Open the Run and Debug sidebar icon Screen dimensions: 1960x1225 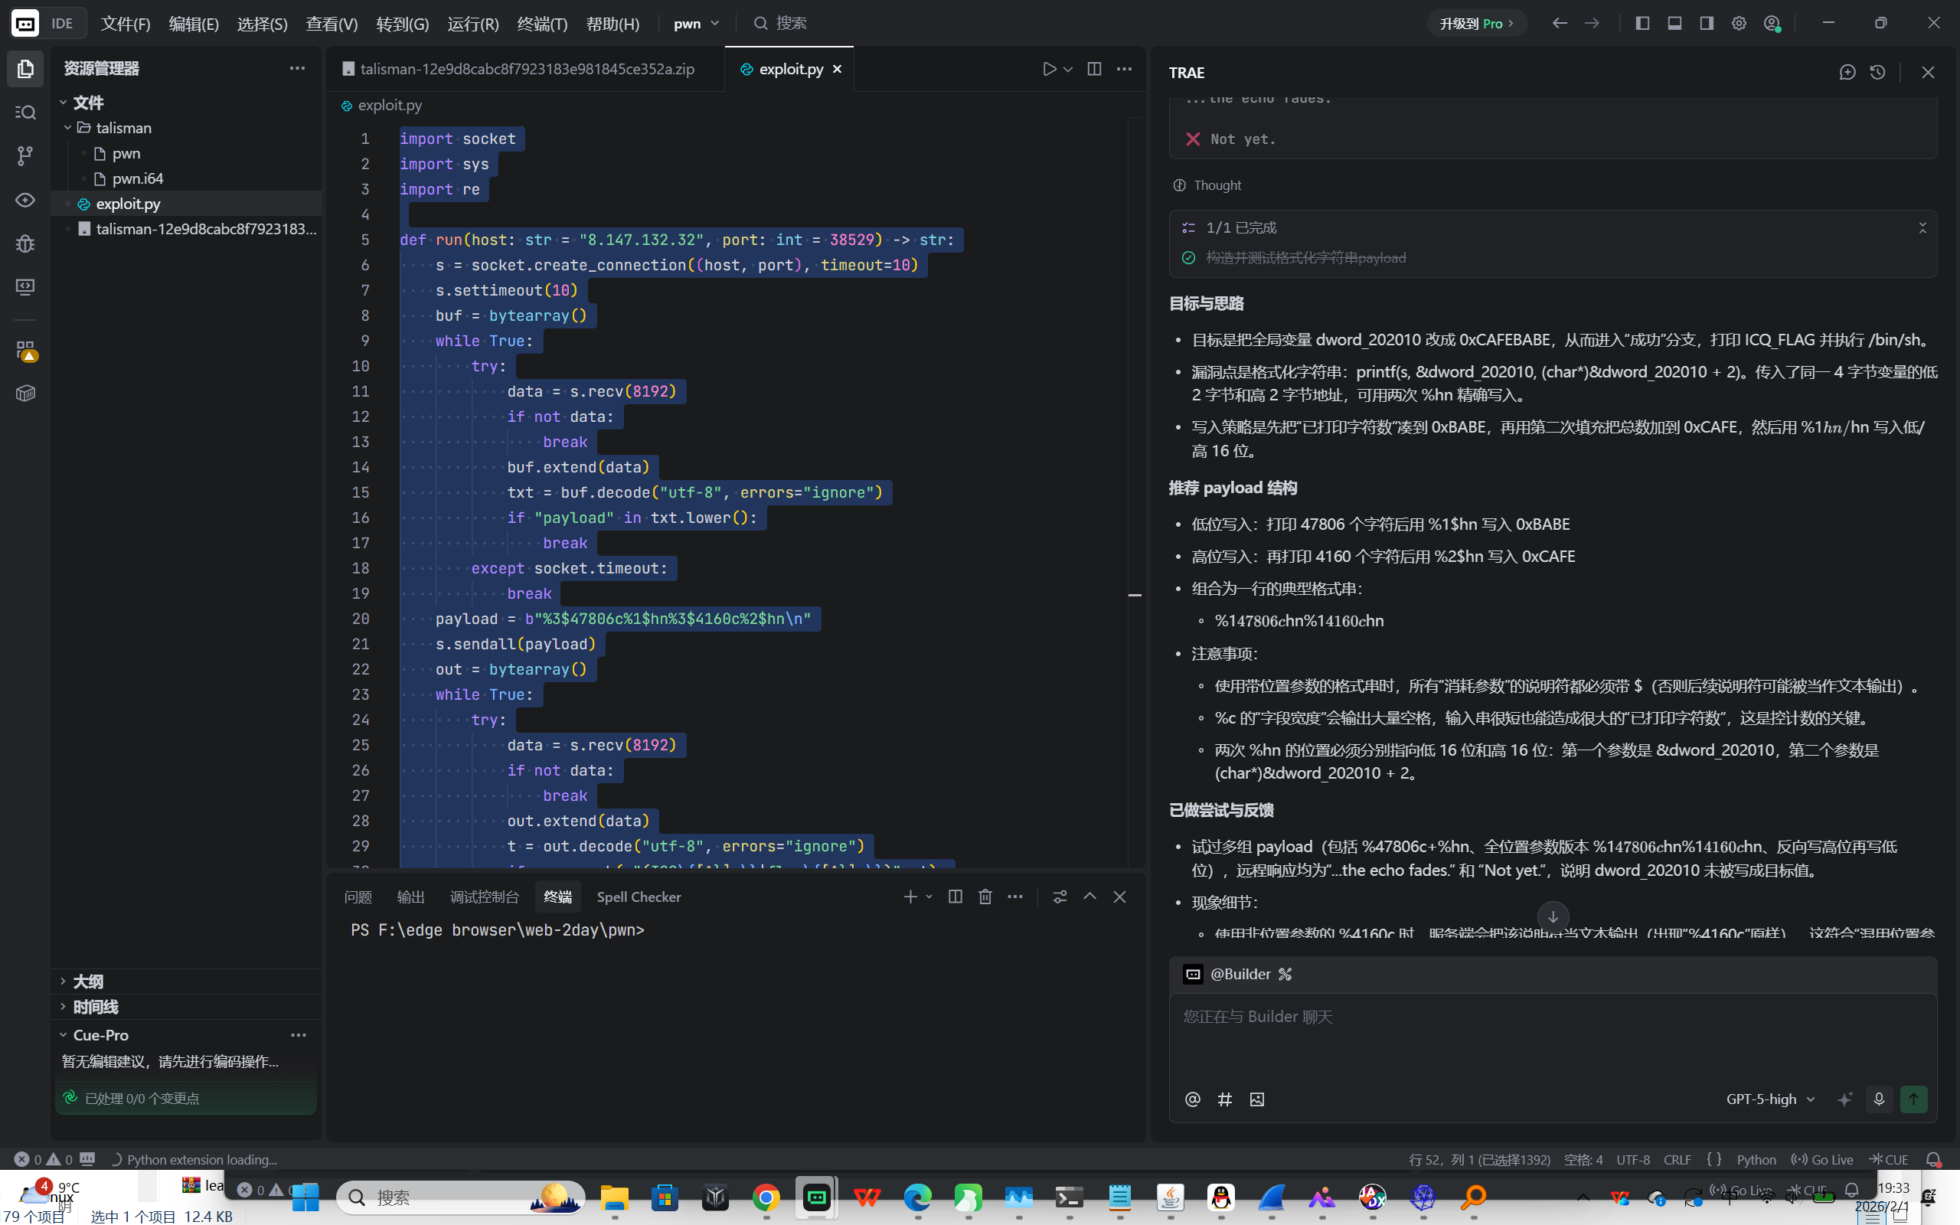tap(25, 243)
